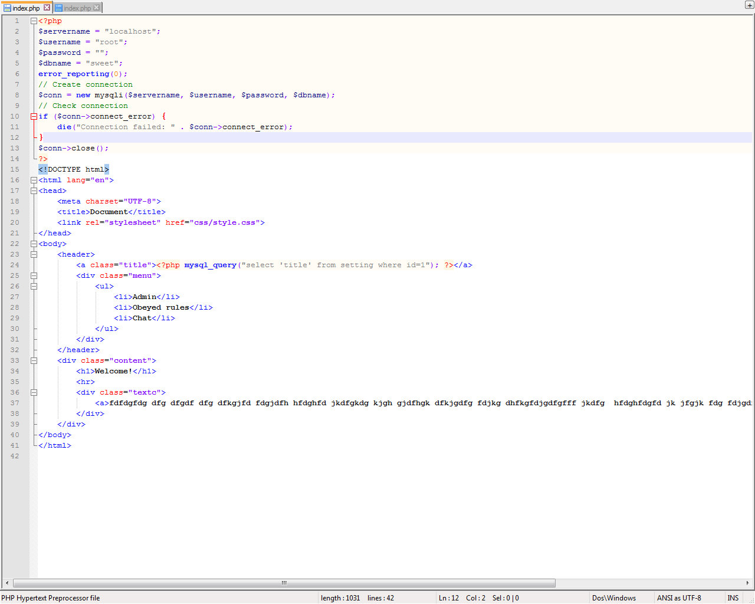Click the die("Connection failed") line
The image size is (755, 604).
(175, 127)
